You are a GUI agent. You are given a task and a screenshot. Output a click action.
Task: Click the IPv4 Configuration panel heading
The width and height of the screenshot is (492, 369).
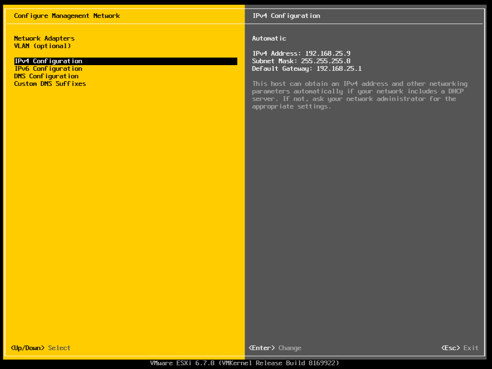click(x=286, y=16)
